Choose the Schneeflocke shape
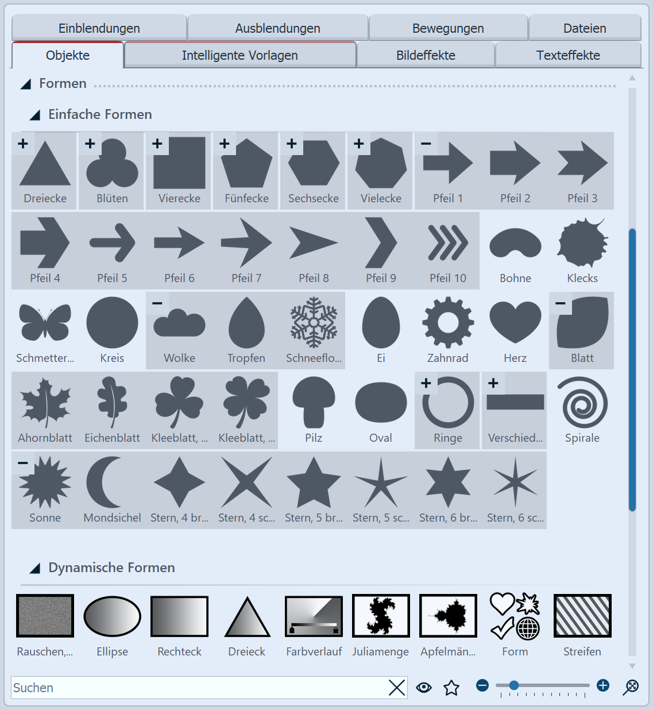The image size is (653, 710). pyautogui.click(x=313, y=325)
